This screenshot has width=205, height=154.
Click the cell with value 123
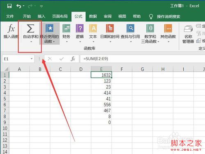pos(101,81)
